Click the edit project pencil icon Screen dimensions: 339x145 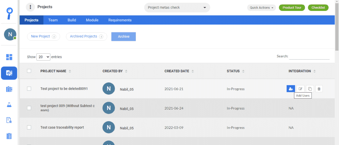(300, 89)
